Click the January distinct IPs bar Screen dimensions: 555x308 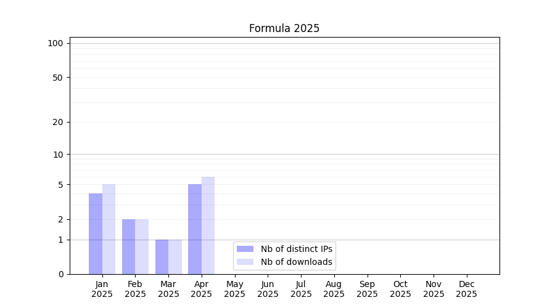point(96,234)
